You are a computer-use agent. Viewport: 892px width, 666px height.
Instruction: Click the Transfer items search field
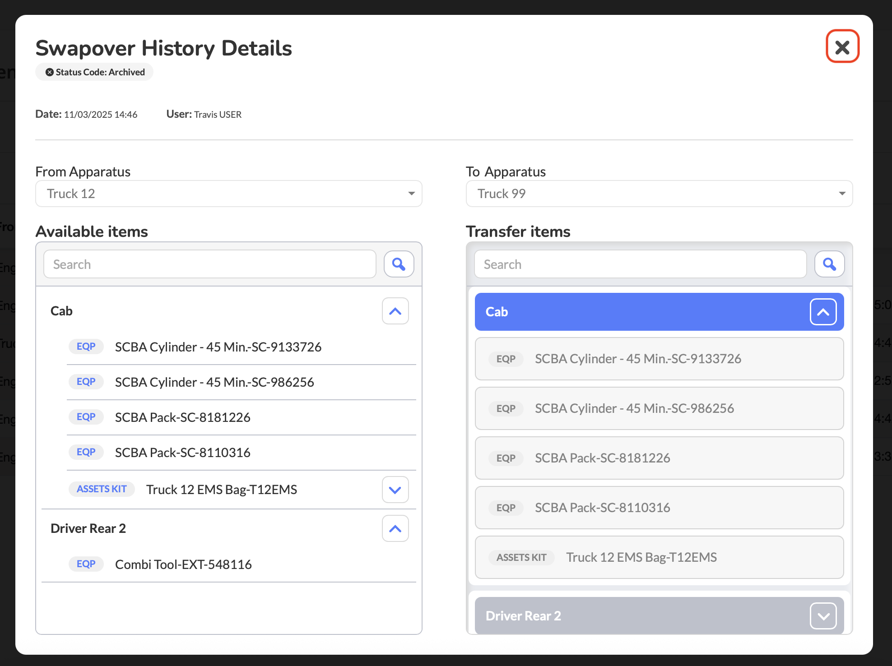click(640, 264)
